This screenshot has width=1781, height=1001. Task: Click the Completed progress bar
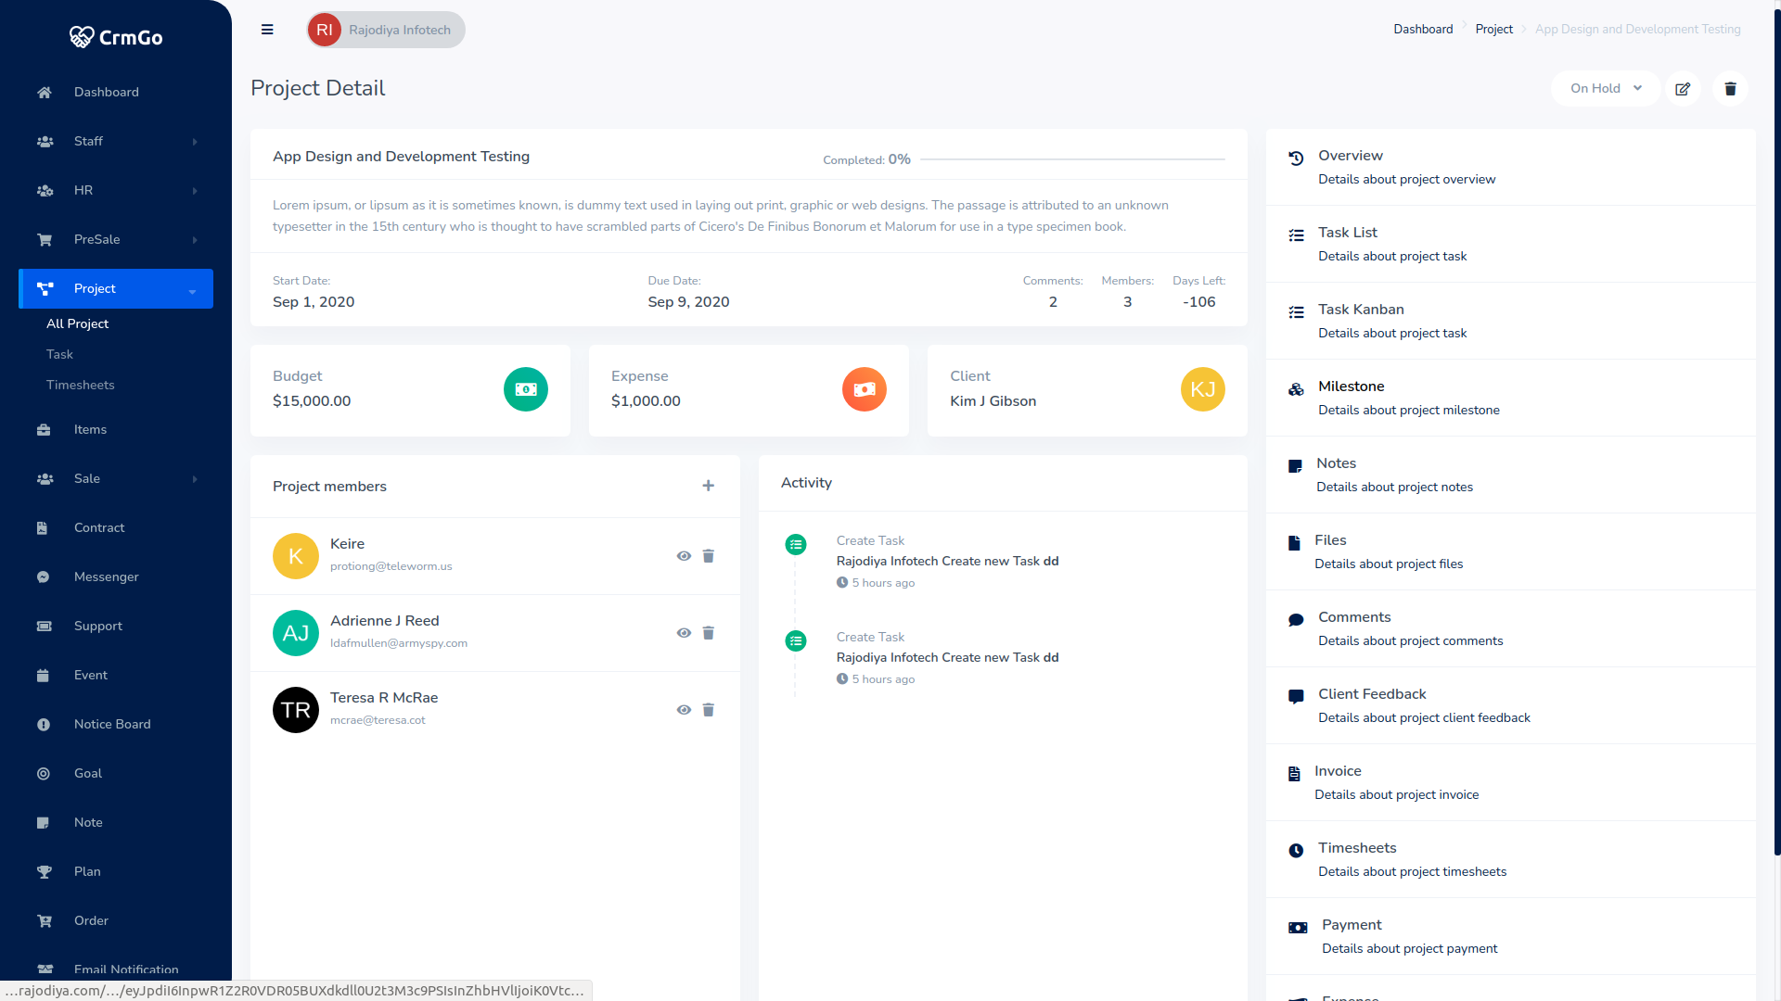[x=1071, y=159]
